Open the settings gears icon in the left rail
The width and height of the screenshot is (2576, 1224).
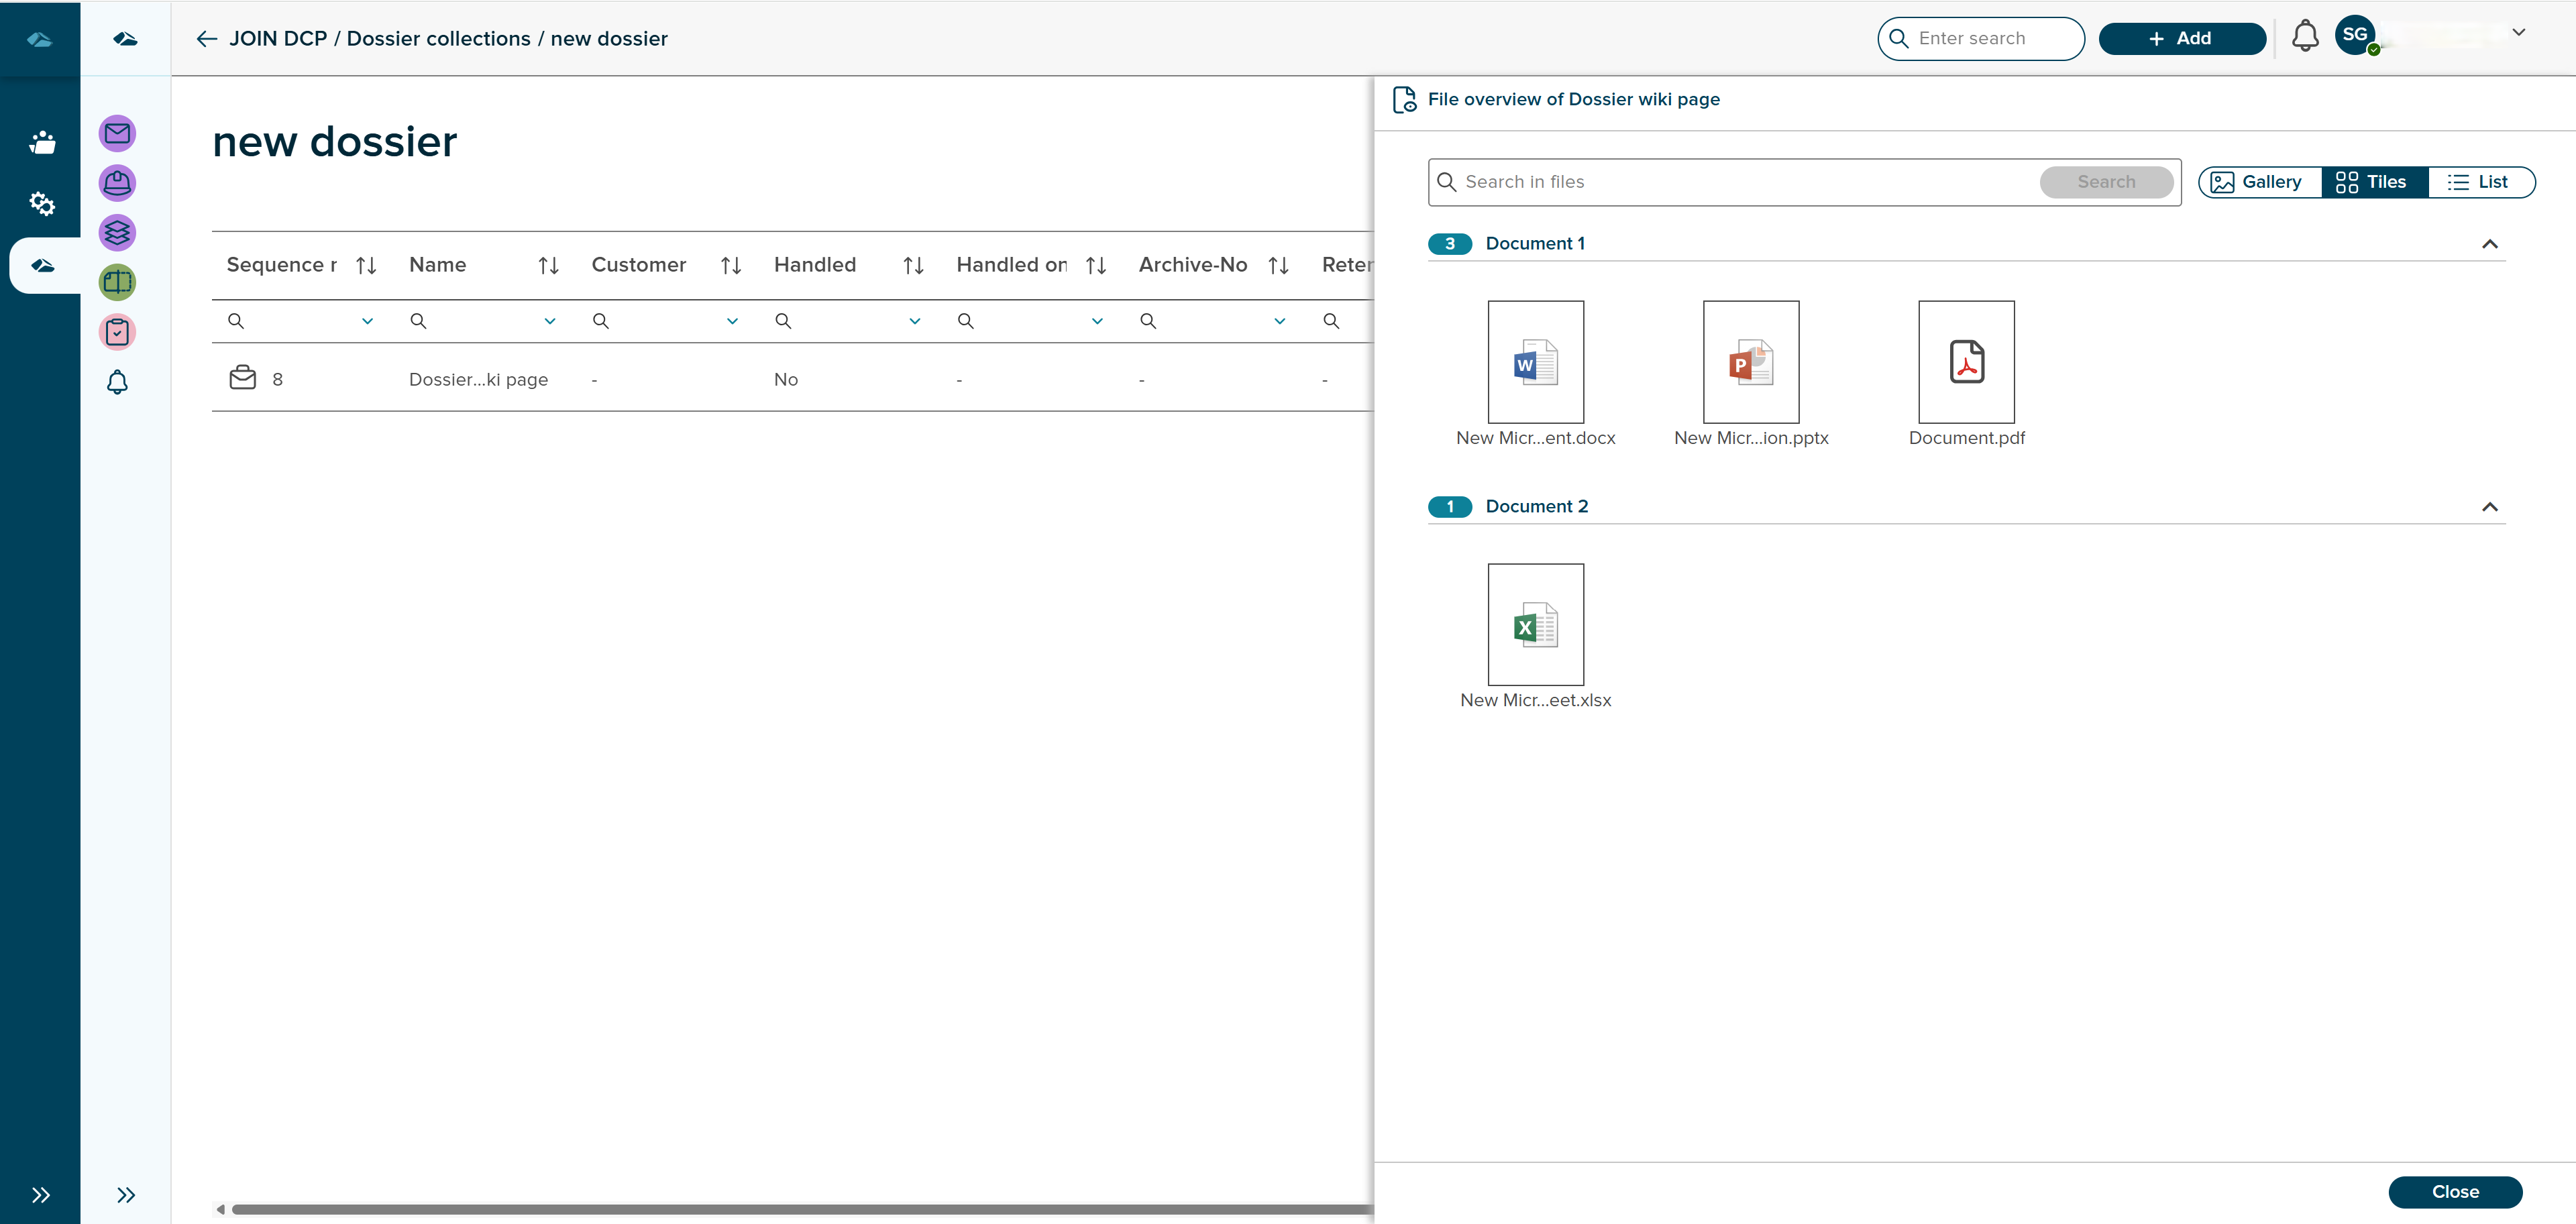[41, 204]
